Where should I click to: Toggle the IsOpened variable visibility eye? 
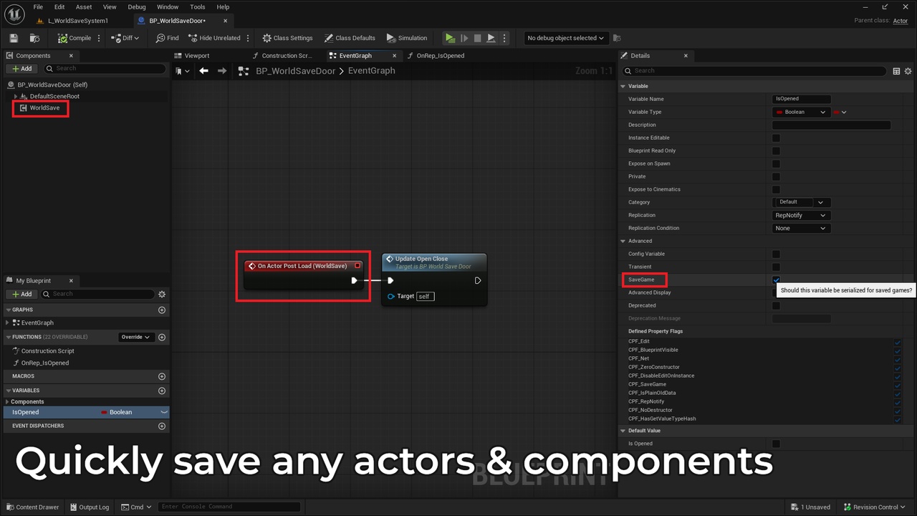(x=164, y=412)
